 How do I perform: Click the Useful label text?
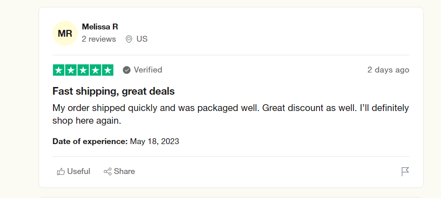(x=78, y=171)
